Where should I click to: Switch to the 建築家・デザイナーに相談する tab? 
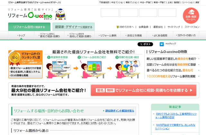73,27
